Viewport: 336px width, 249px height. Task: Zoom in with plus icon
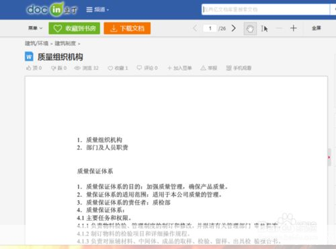click(x=294, y=28)
